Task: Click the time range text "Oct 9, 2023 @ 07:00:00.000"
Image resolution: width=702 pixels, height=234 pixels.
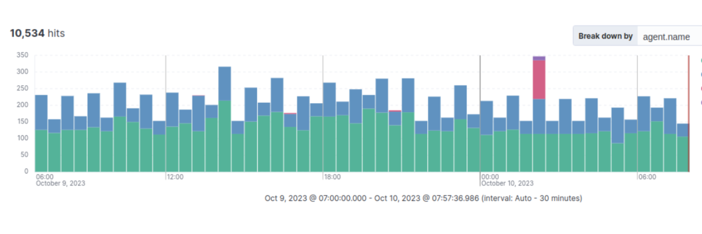Action: point(315,198)
